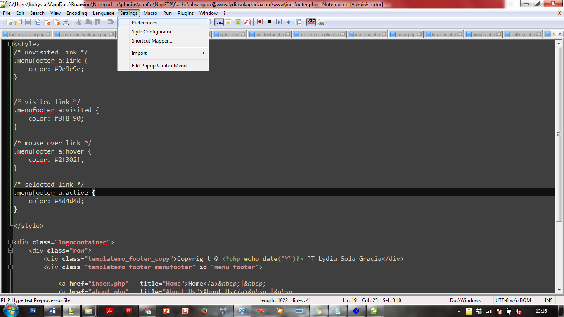Screen dimensions: 564x317
Task: Open the View menu
Action: [55, 13]
